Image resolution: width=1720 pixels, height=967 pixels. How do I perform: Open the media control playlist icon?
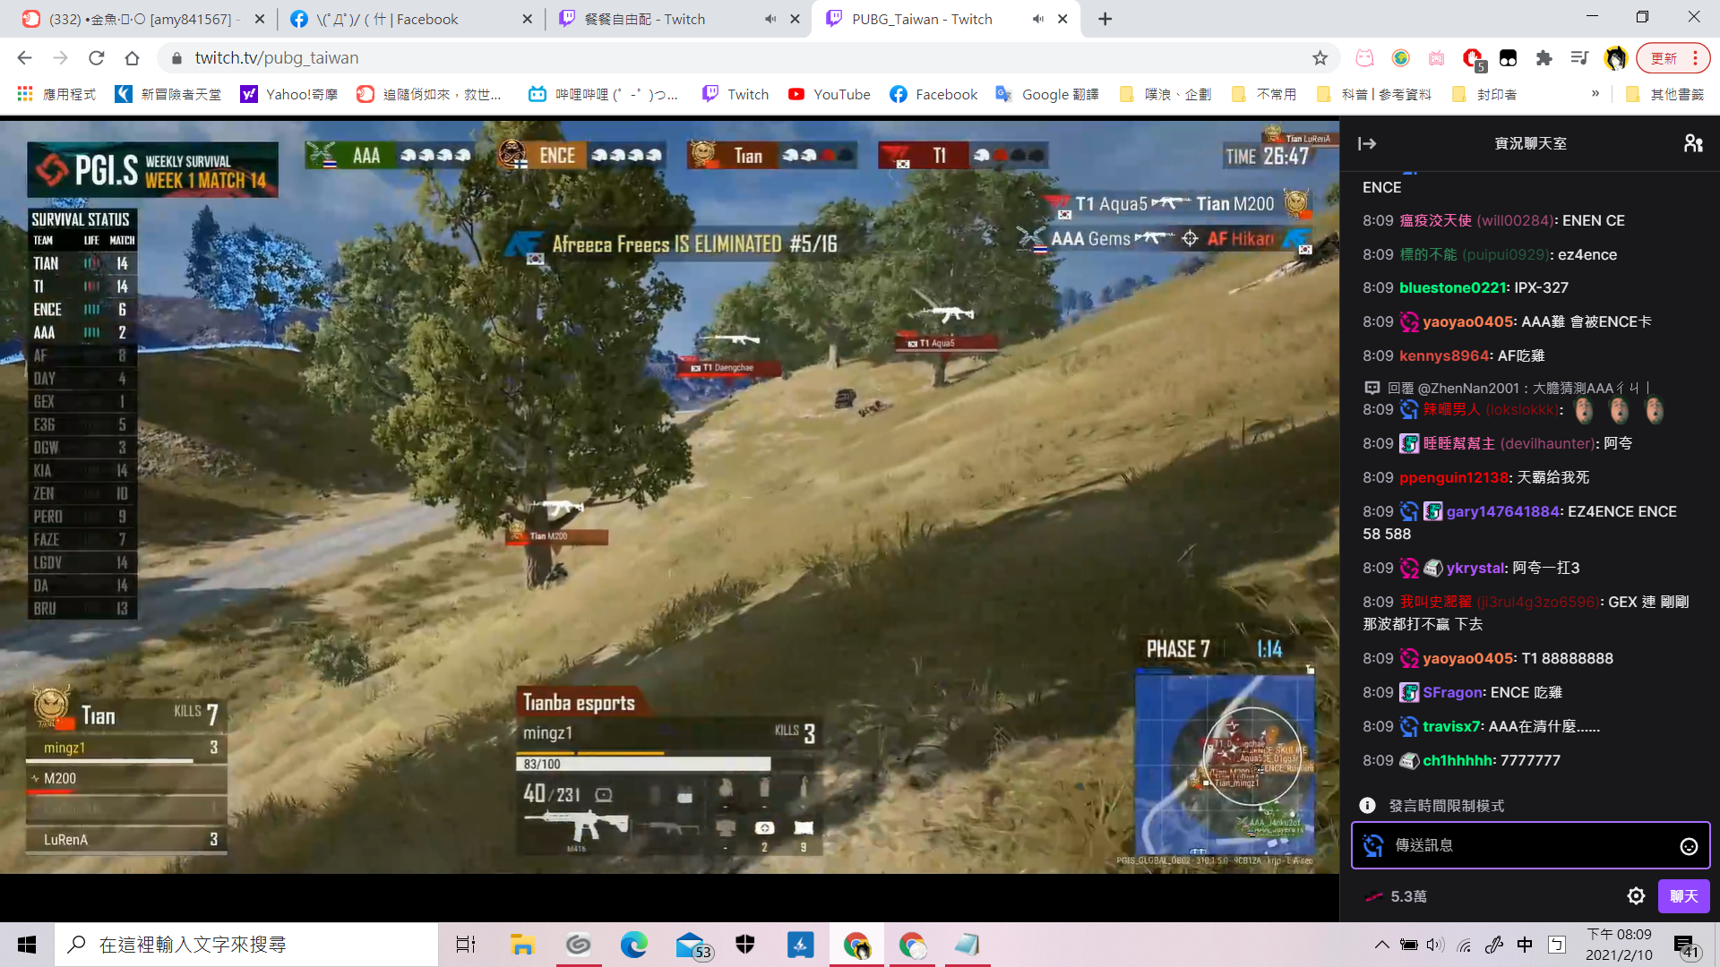1579,58
